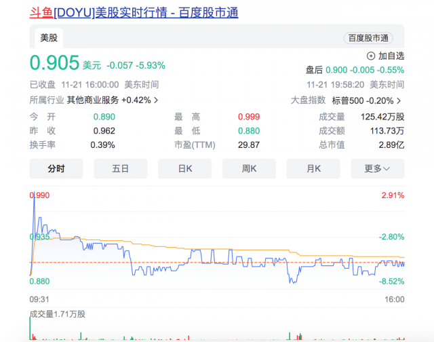This screenshot has width=434, height=342.
Task: Click the change value -0.057 -5.93%
Action: 136,65
